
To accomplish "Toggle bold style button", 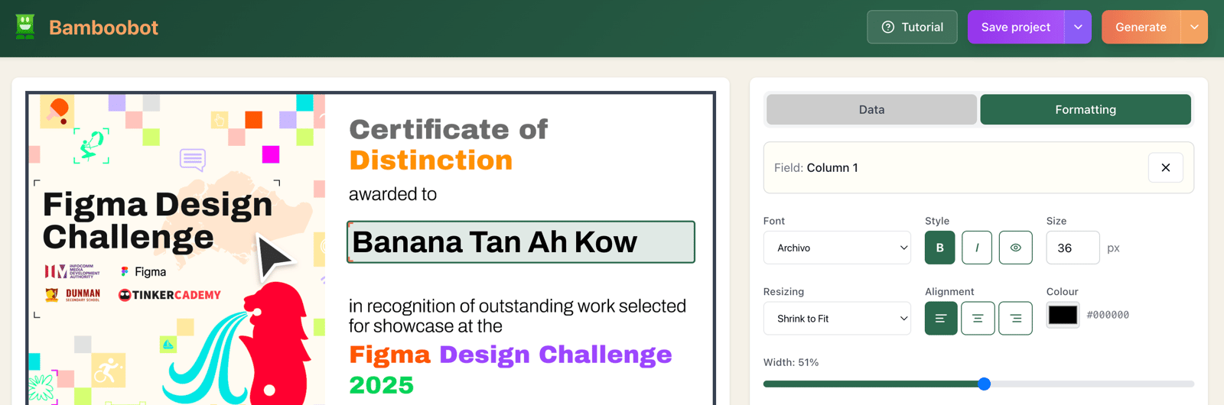I will click(x=939, y=248).
